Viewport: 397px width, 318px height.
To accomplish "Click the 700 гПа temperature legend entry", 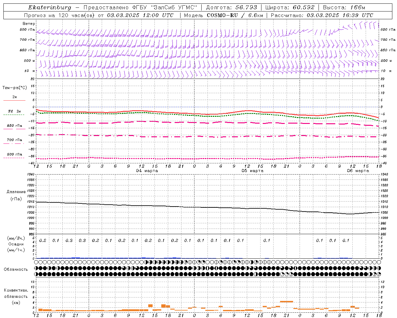I will coord(15,140).
